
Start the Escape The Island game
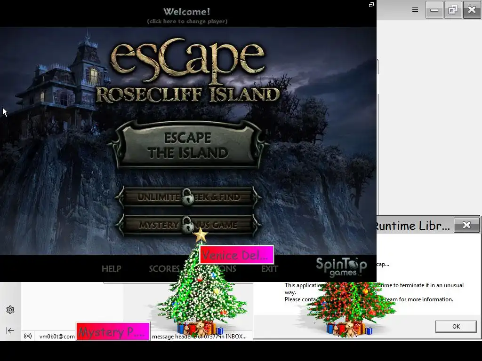click(x=188, y=145)
